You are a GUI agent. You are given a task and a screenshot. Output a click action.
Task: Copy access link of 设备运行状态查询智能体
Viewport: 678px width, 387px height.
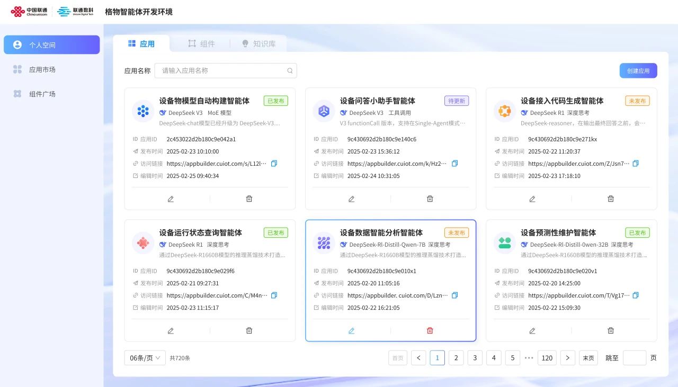coord(274,295)
